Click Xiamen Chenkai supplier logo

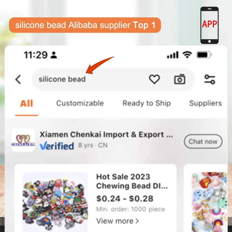23,140
